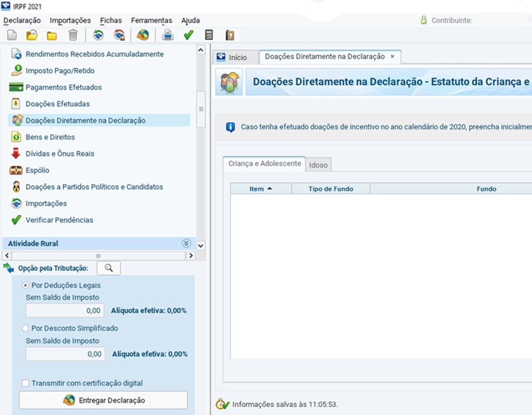This screenshot has height=415, width=532.
Task: Open the Ferramentas menu
Action: pos(151,20)
